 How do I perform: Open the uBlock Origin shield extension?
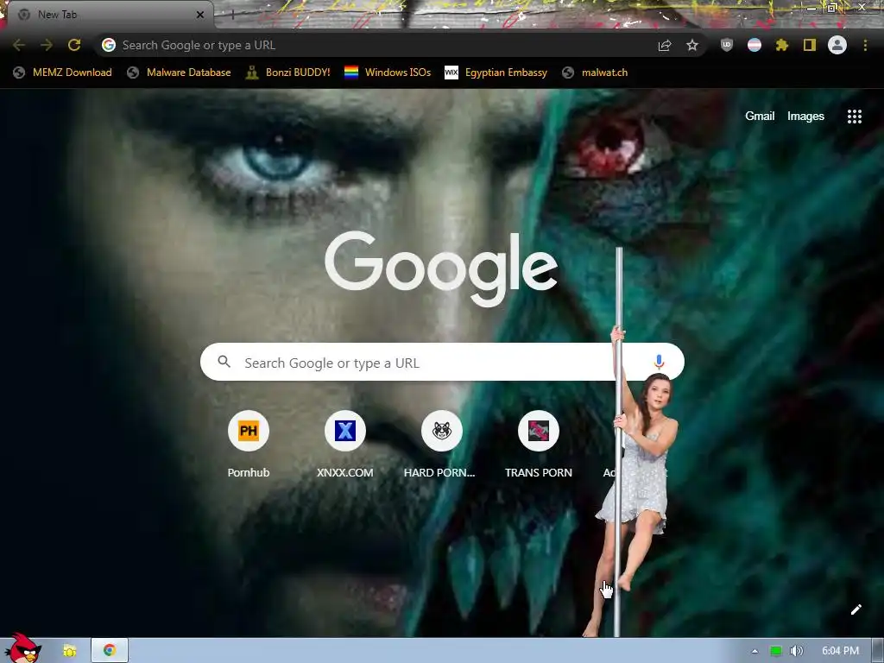pos(727,45)
